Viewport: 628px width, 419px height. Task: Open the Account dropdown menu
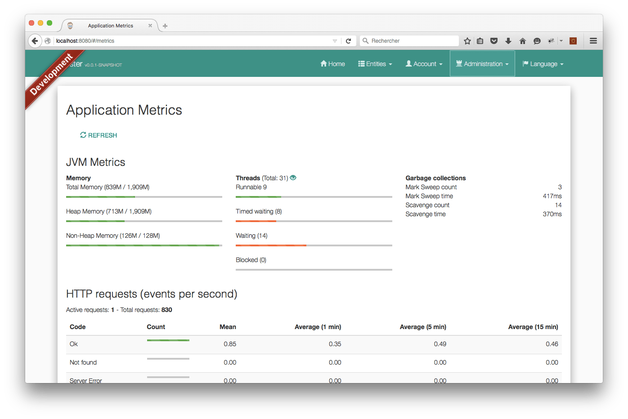click(423, 63)
